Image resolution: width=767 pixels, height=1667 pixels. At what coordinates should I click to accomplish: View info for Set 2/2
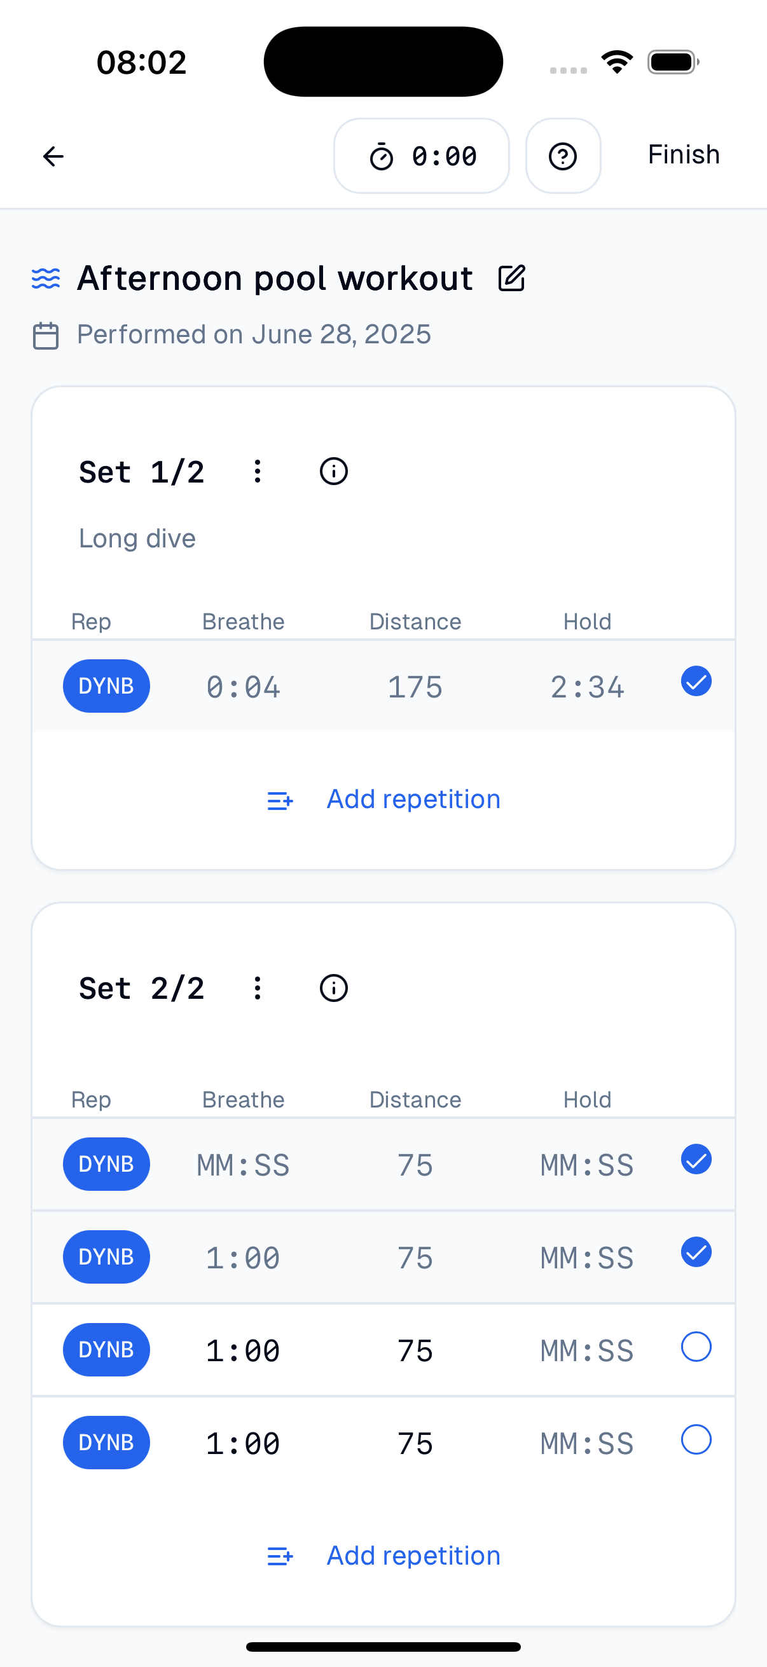tap(333, 987)
